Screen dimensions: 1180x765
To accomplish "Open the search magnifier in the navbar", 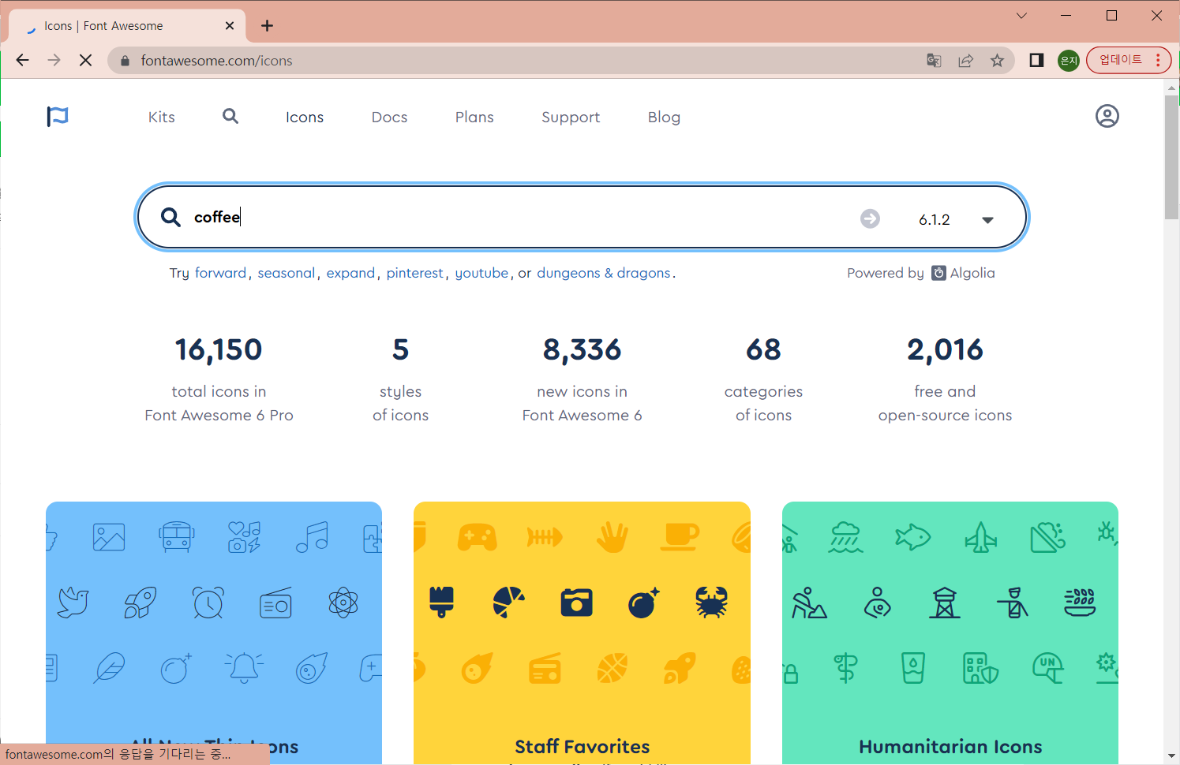I will click(230, 117).
